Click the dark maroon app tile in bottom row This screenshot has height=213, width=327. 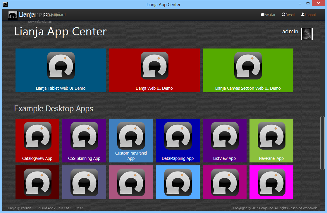[37, 182]
